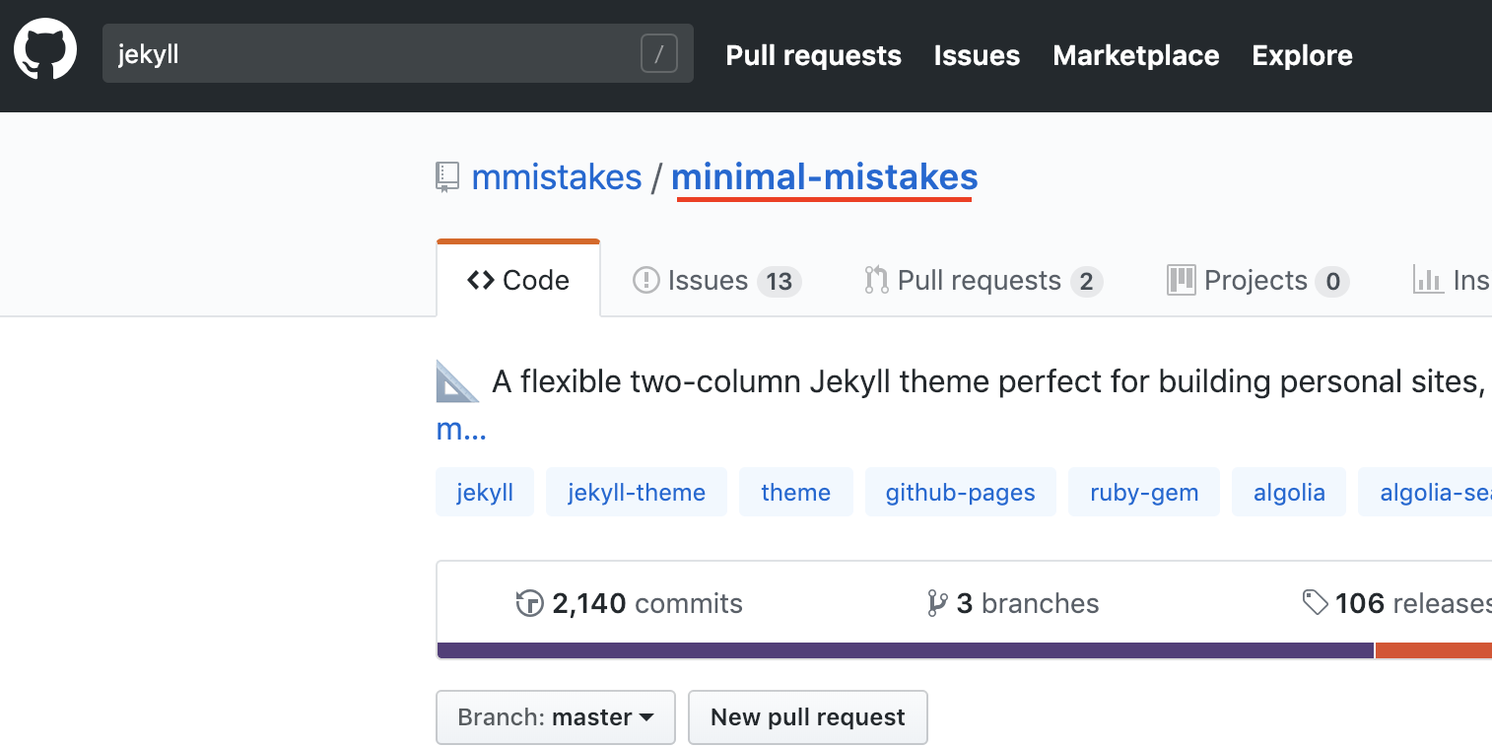Focus the search field containing 'jekyll'
The height and width of the screenshot is (747, 1492).
[x=397, y=53]
